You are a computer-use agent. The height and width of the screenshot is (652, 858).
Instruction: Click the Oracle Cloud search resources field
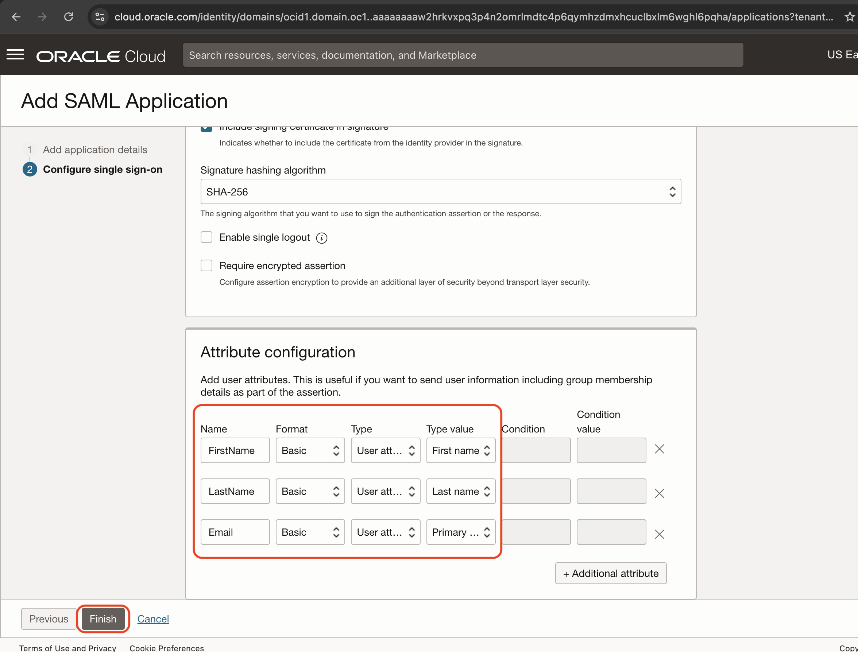(463, 55)
